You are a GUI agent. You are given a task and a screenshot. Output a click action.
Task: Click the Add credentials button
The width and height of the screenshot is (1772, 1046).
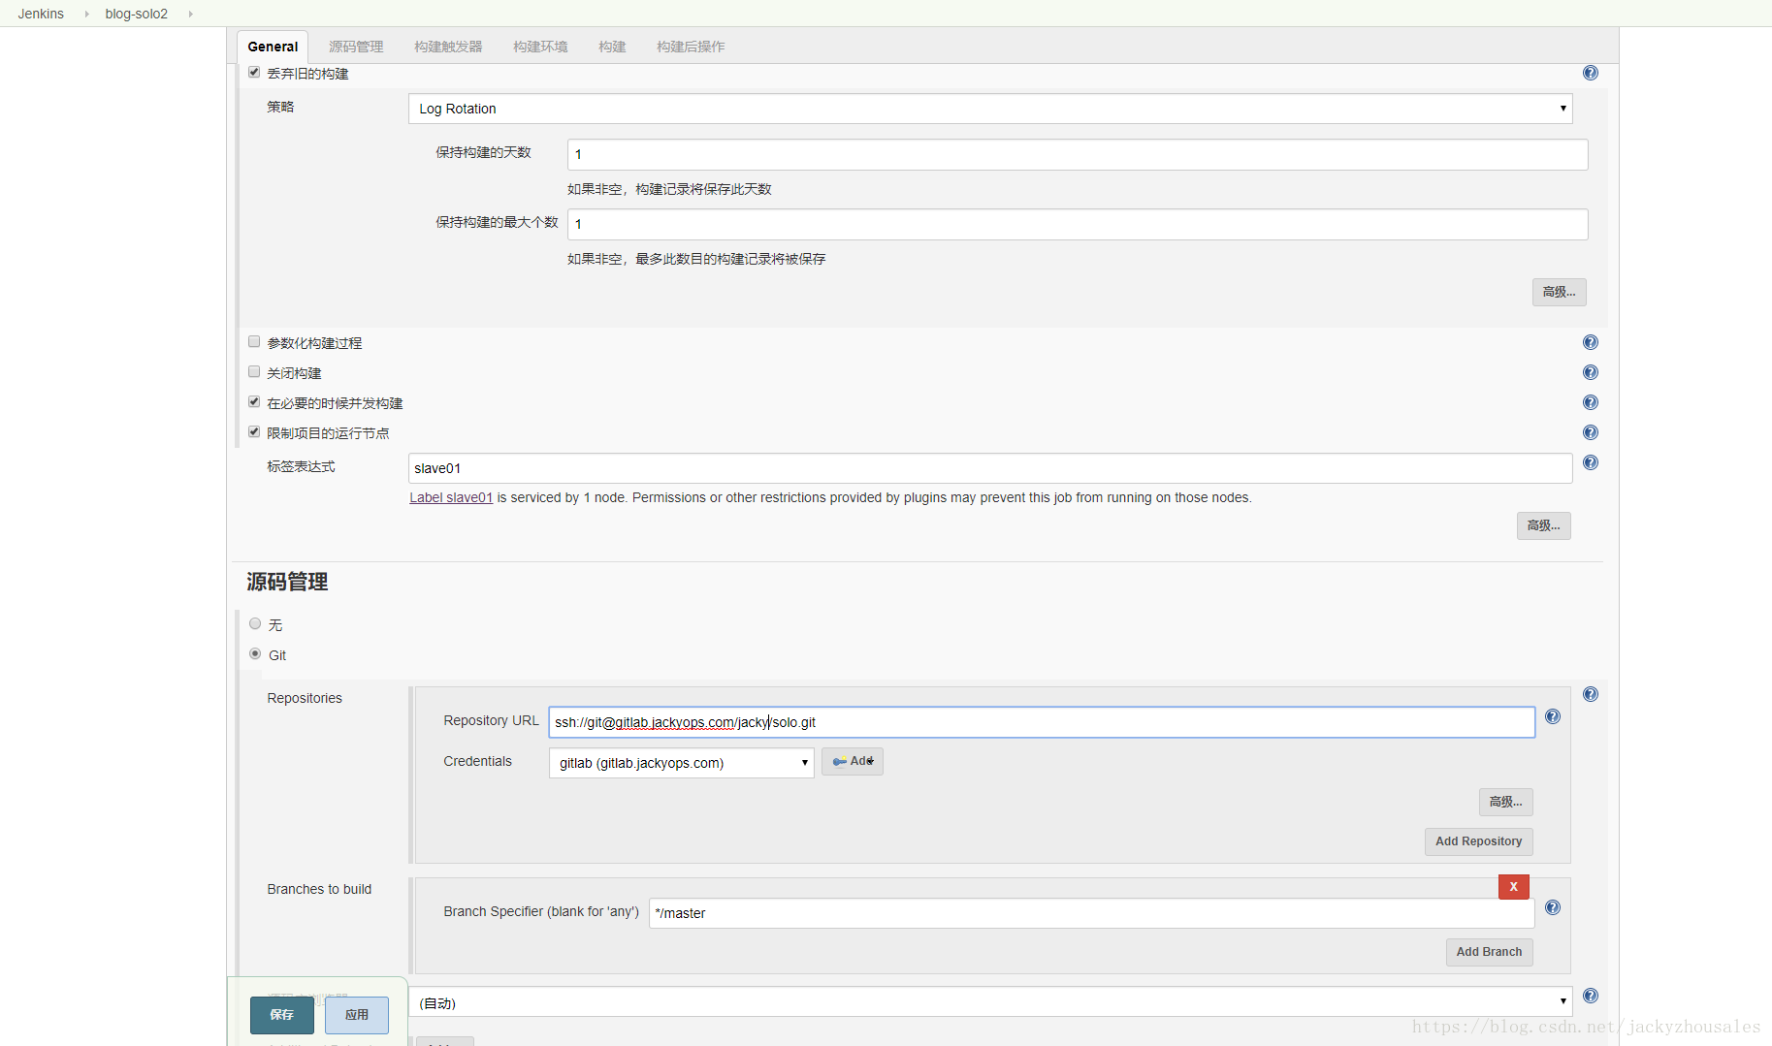[852, 761]
